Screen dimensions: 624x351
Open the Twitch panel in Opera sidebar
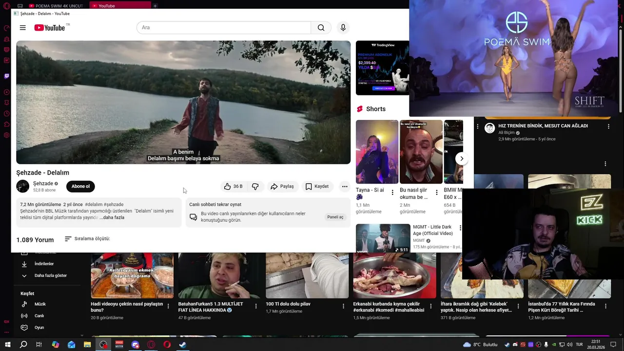[6, 76]
